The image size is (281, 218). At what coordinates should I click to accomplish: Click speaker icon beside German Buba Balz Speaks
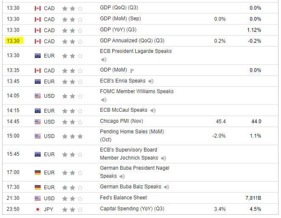click(167, 187)
